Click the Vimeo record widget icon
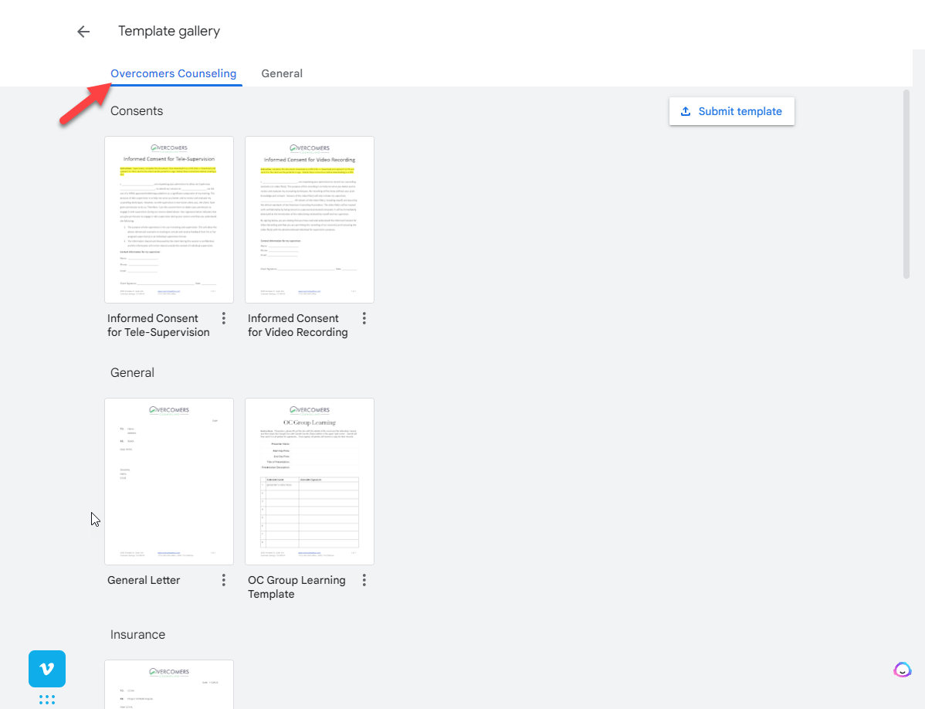The image size is (925, 709). (x=47, y=669)
